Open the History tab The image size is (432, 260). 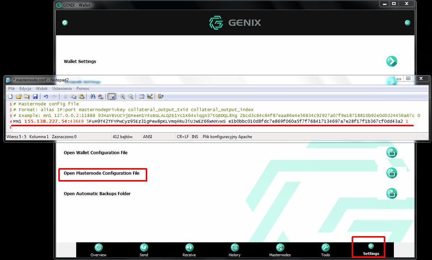point(234,250)
